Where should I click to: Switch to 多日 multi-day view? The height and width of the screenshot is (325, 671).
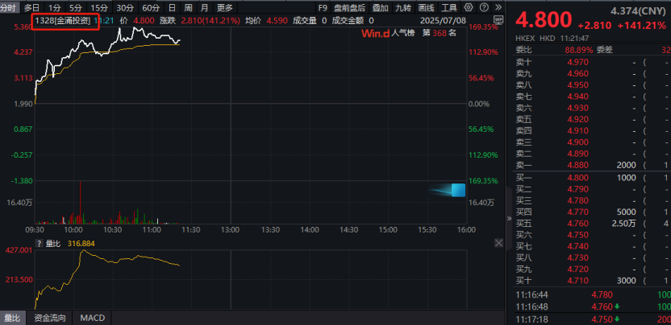coord(31,7)
